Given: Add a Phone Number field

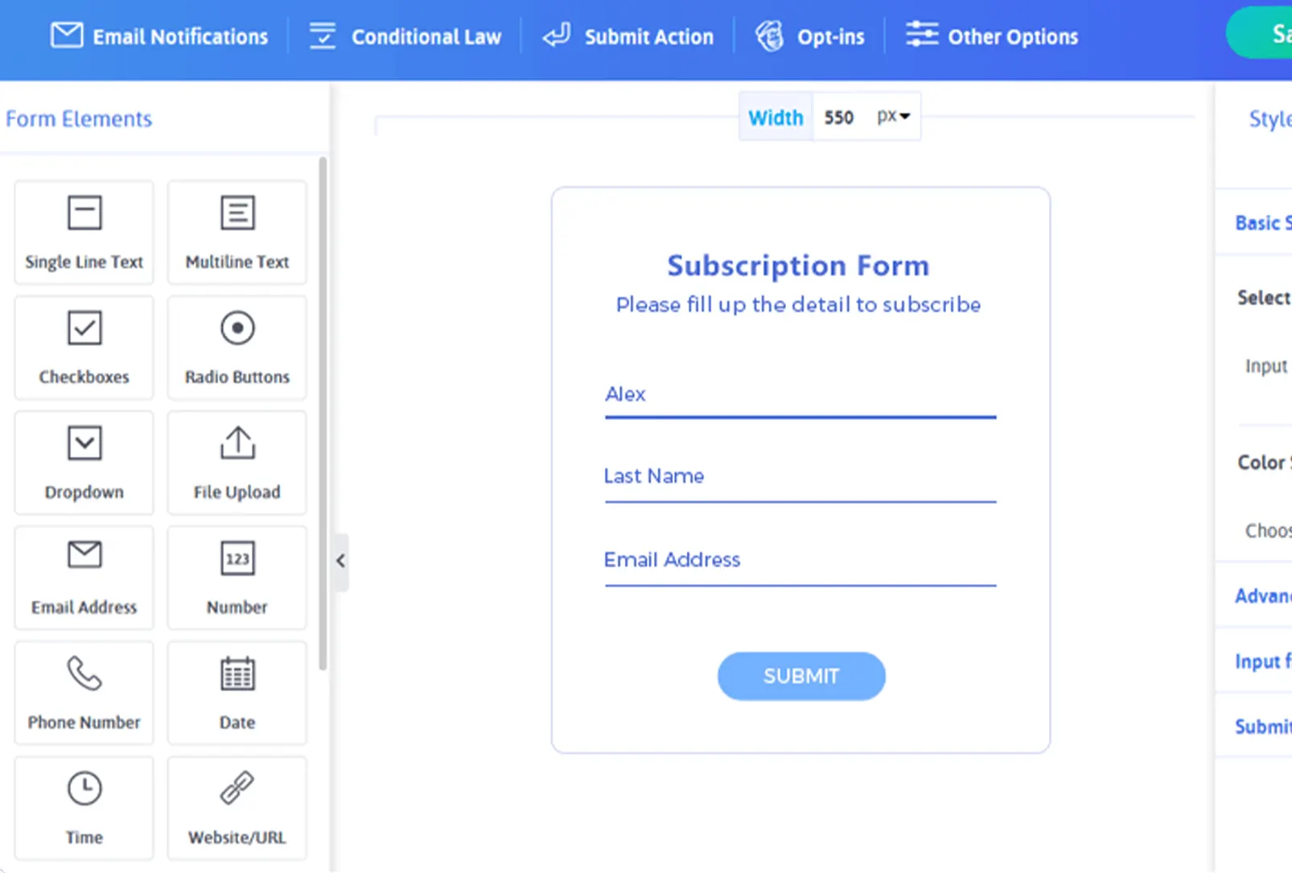Looking at the screenshot, I should [83, 693].
